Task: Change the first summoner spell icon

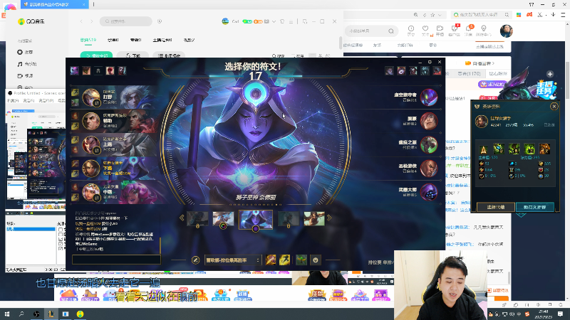Action: (271, 260)
